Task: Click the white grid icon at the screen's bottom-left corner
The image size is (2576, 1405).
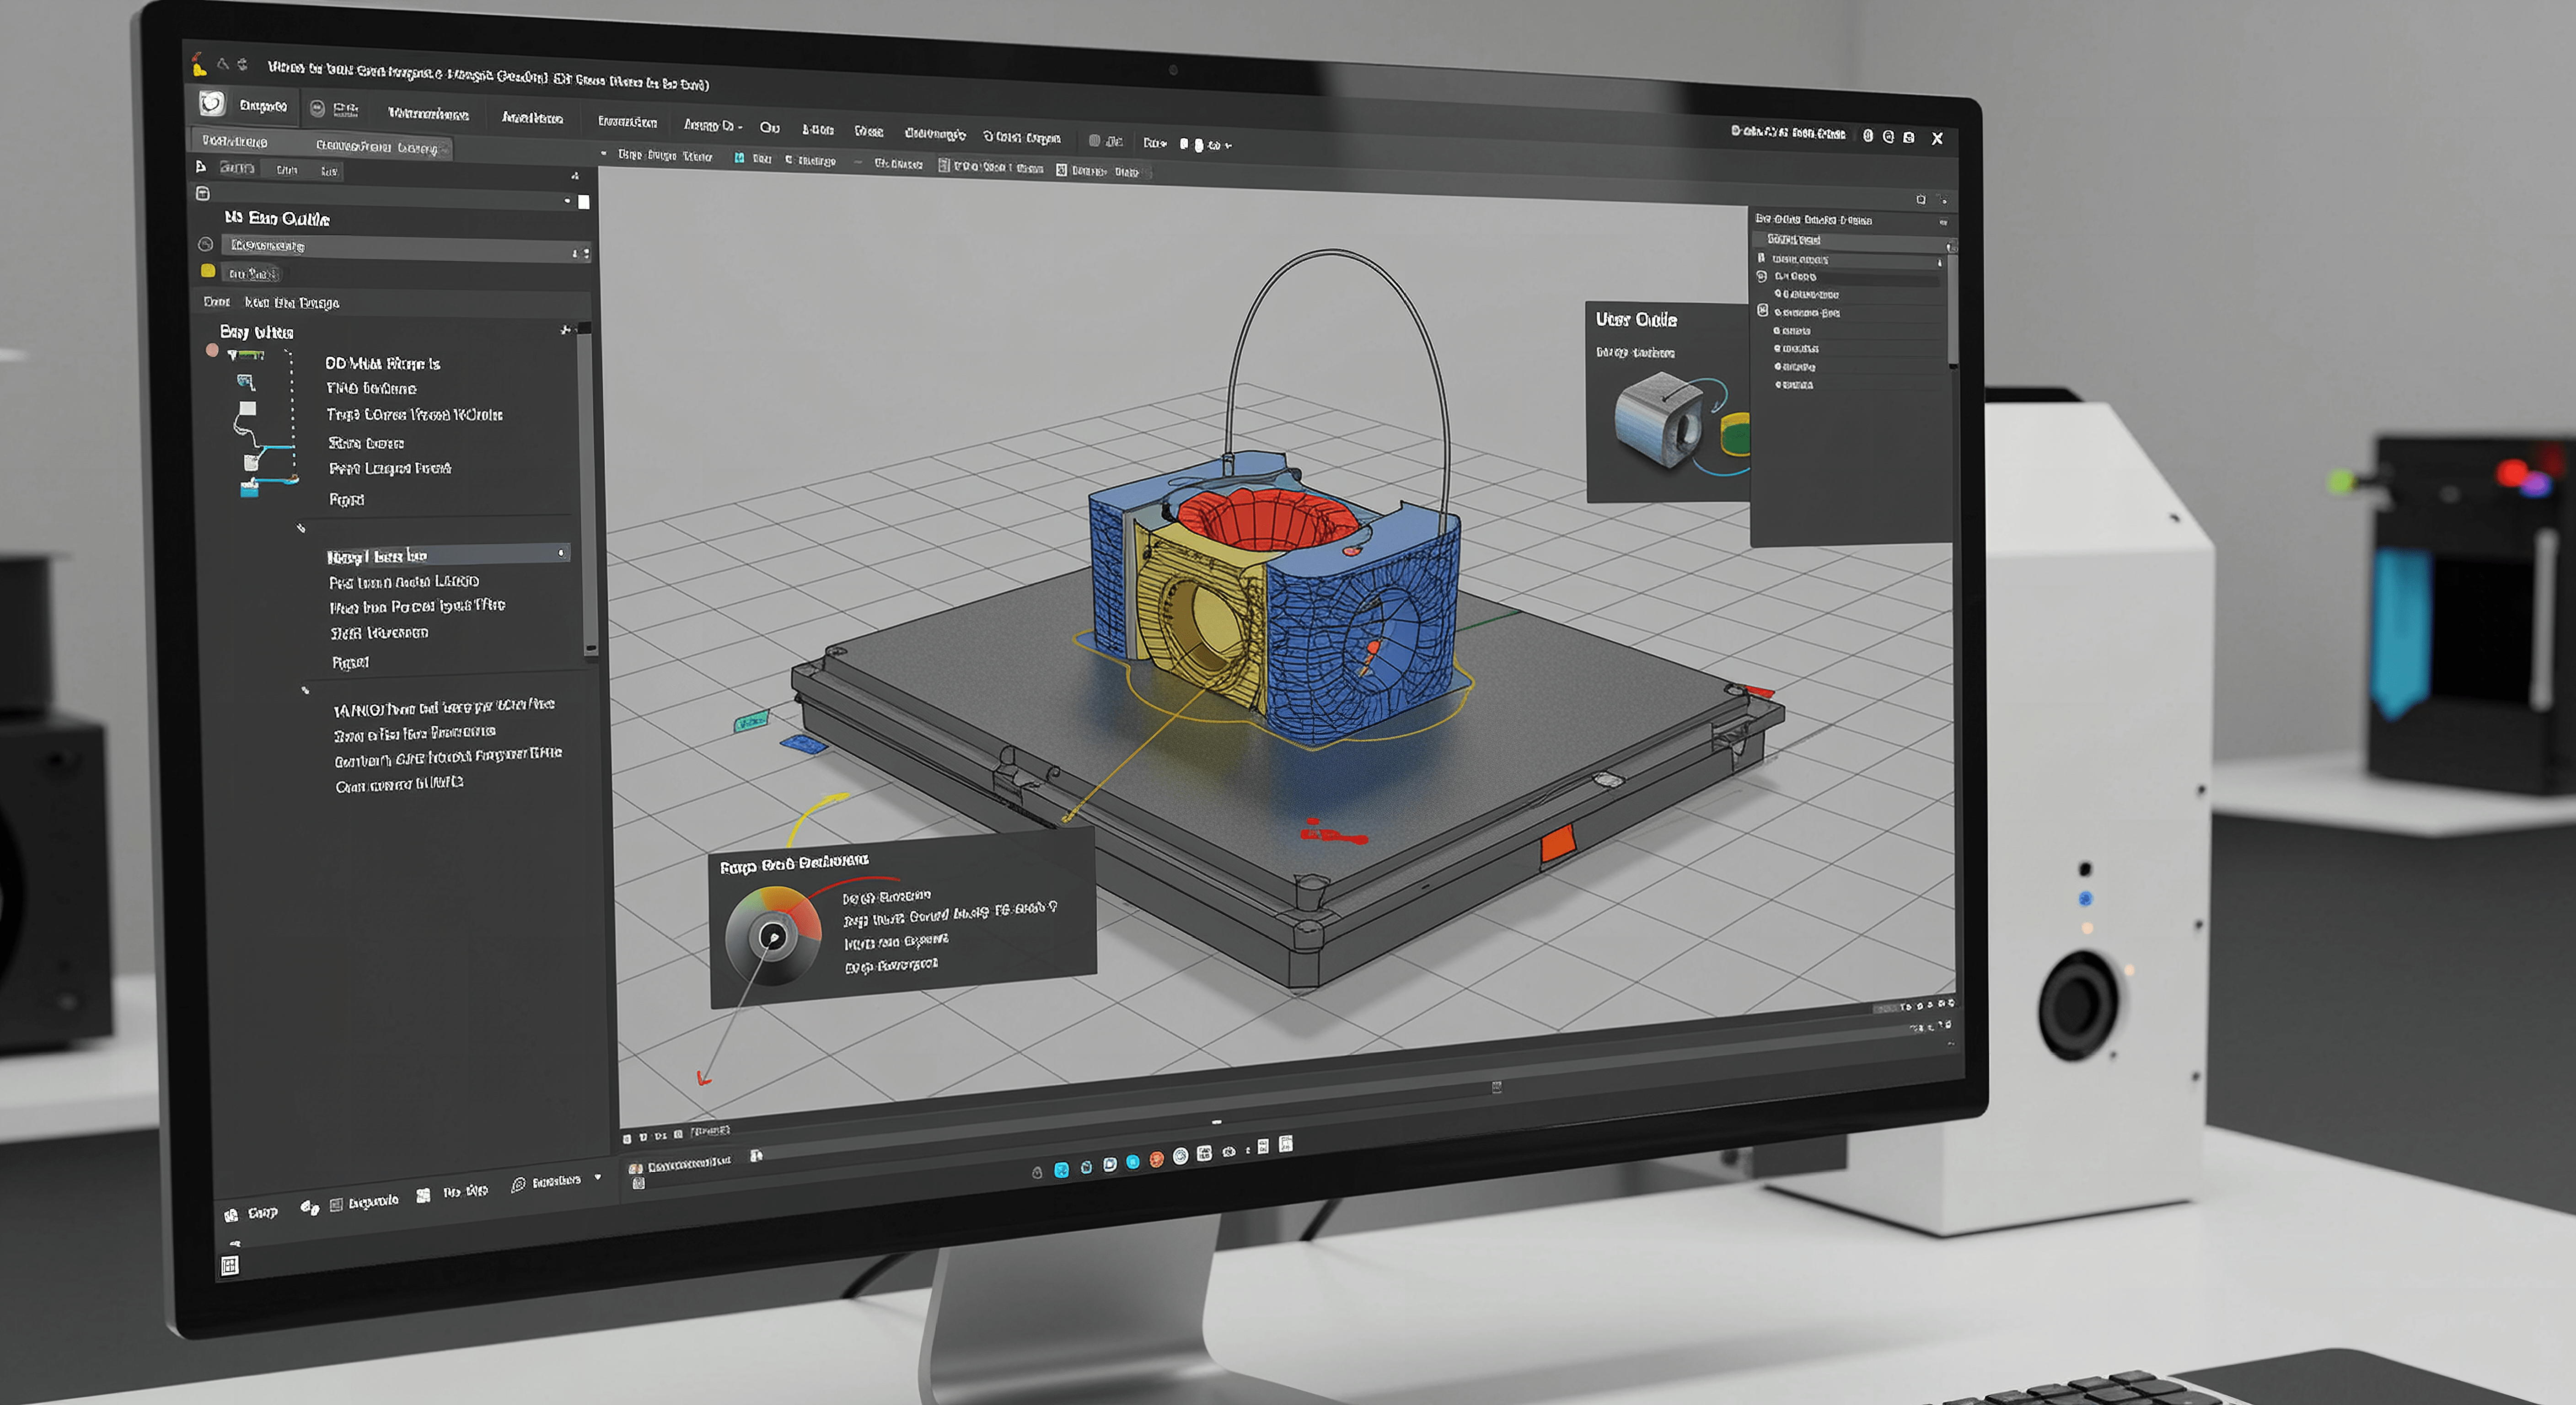Action: point(229,1266)
